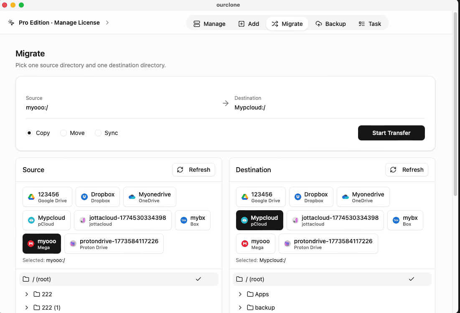The width and height of the screenshot is (460, 313).
Task: Select the myooo Mega source account
Action: [x=41, y=243]
